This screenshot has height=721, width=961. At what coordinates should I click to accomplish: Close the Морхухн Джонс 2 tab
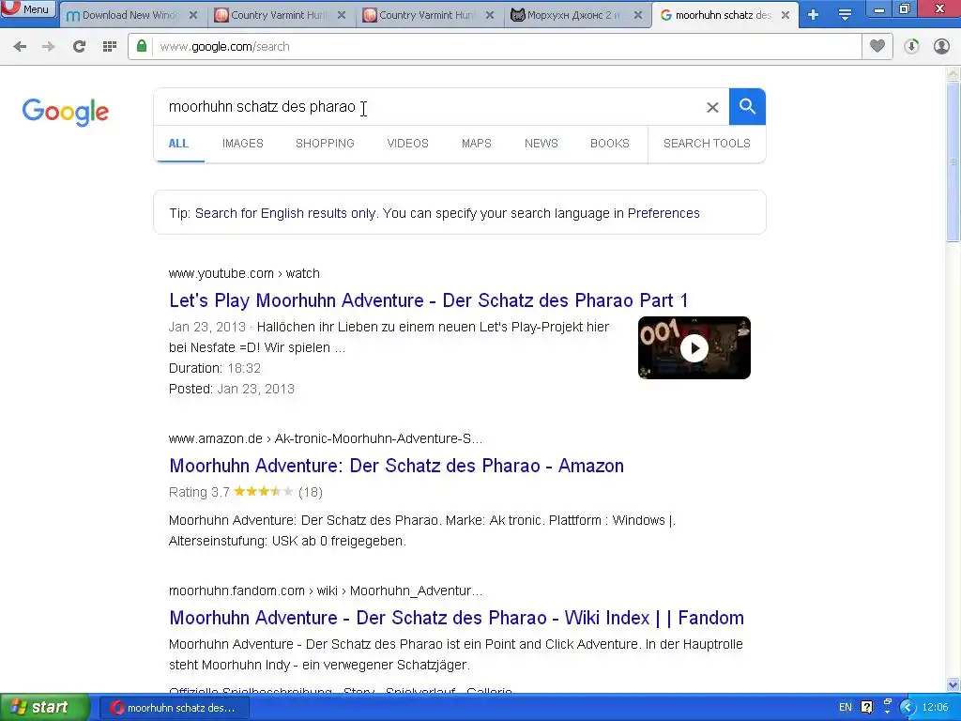pos(638,15)
